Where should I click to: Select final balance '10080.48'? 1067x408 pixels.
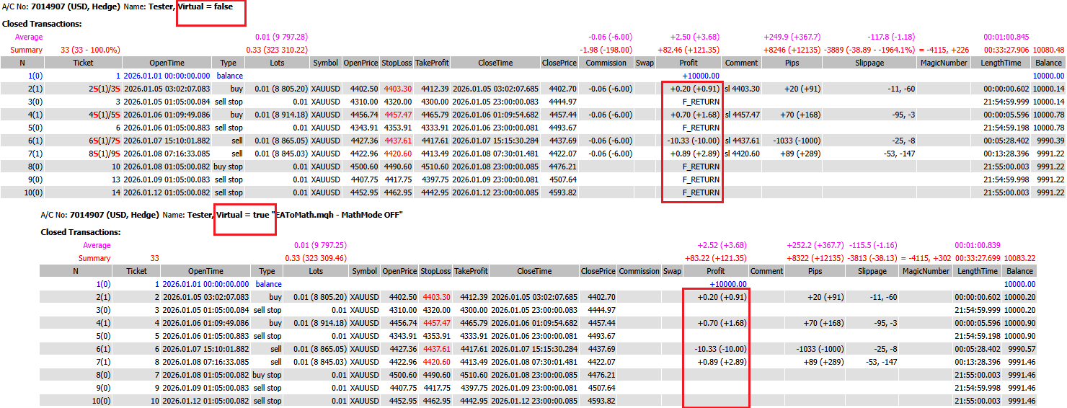coord(1048,50)
